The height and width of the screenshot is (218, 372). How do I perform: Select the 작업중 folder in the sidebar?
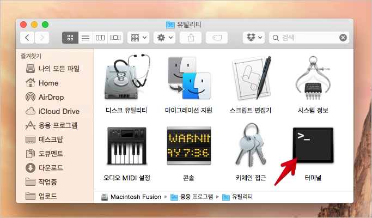(x=41, y=182)
